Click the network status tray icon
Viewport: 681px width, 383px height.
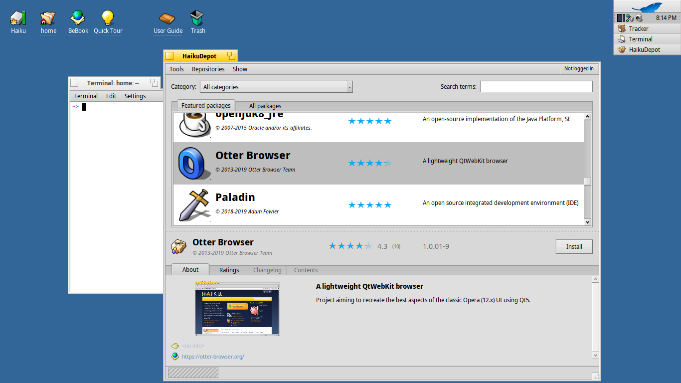point(630,18)
